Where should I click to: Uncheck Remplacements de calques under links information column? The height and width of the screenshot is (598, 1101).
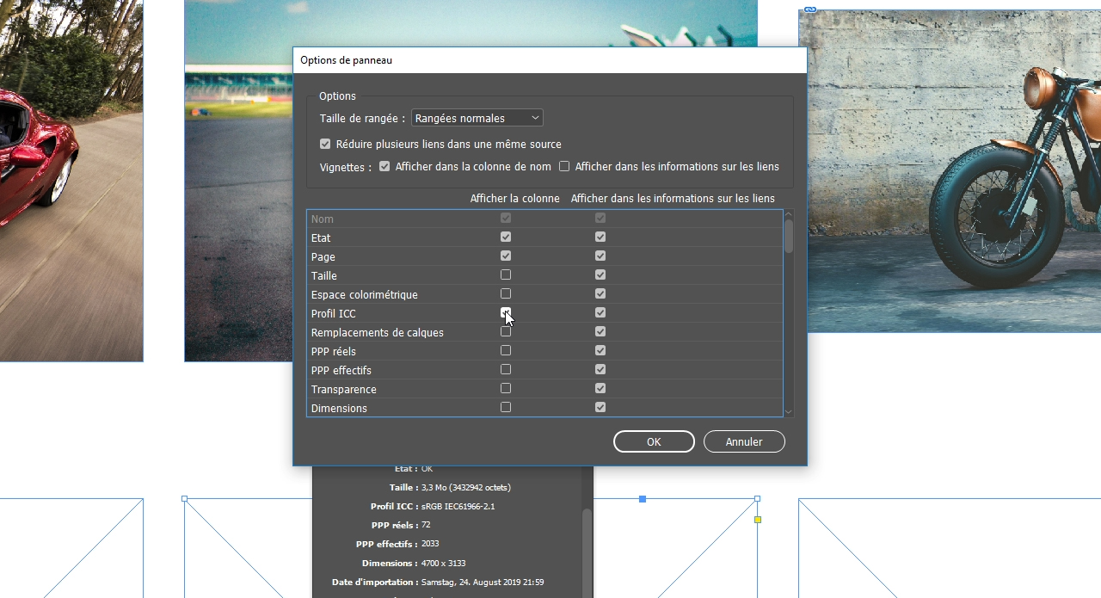pos(600,331)
